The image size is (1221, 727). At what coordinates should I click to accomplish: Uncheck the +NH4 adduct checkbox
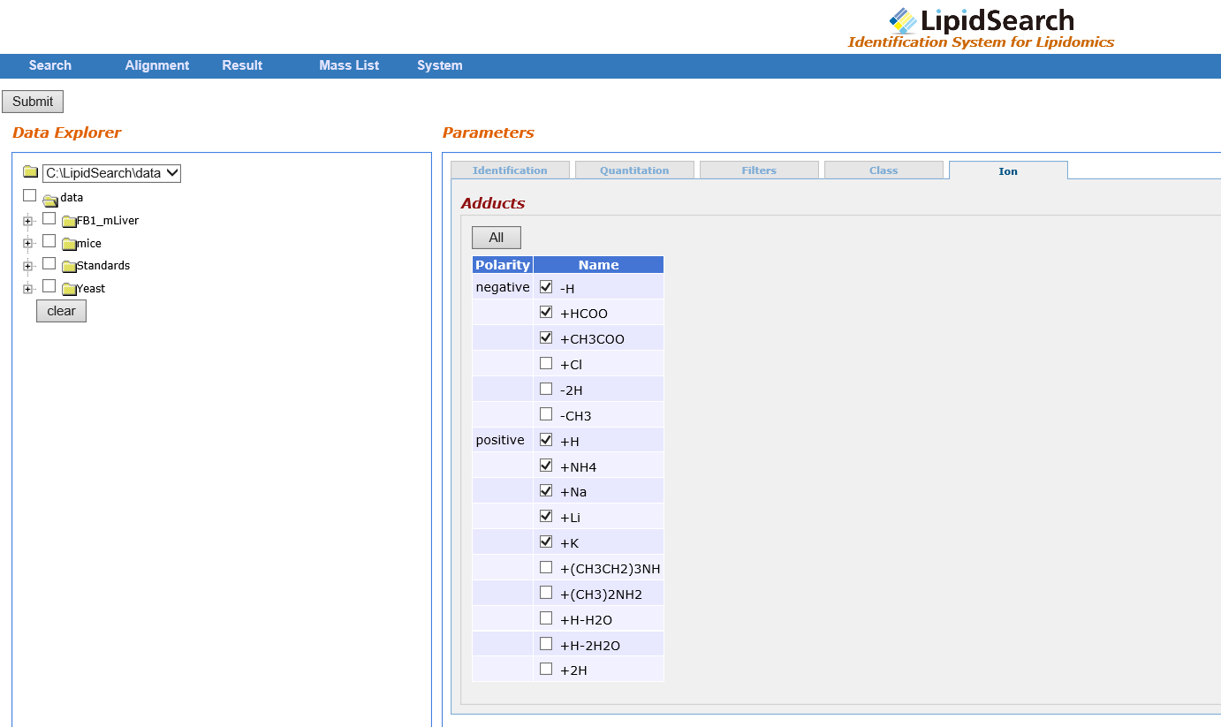point(546,466)
